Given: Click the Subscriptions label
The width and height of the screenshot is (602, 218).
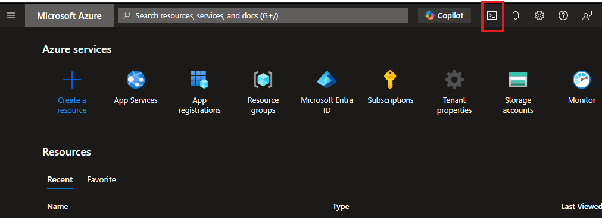Looking at the screenshot, I should (x=391, y=100).
